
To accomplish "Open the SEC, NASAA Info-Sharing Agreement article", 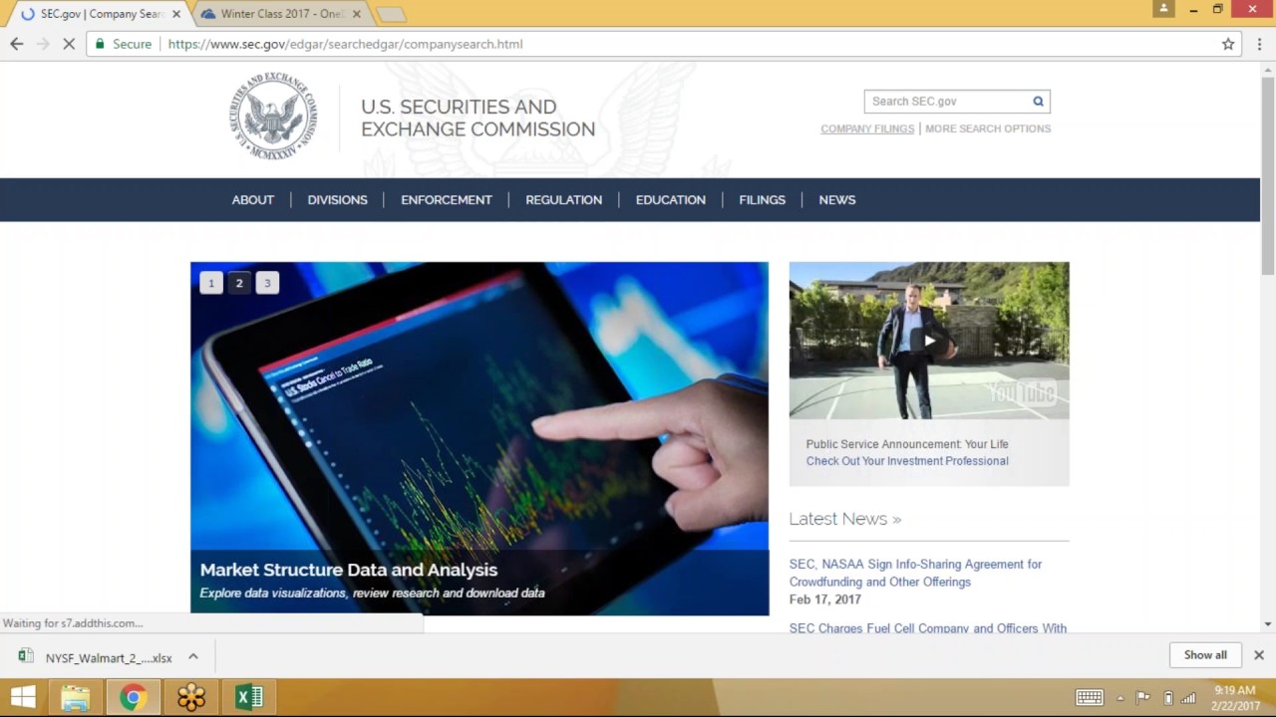I will tap(915, 573).
